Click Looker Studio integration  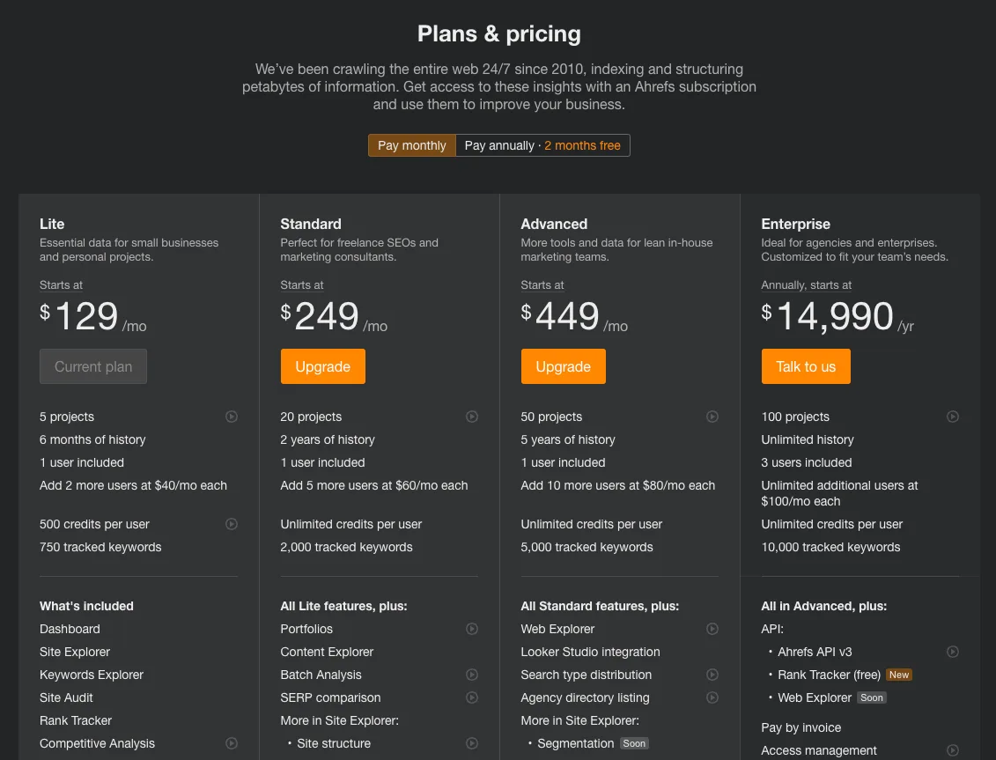click(x=590, y=652)
